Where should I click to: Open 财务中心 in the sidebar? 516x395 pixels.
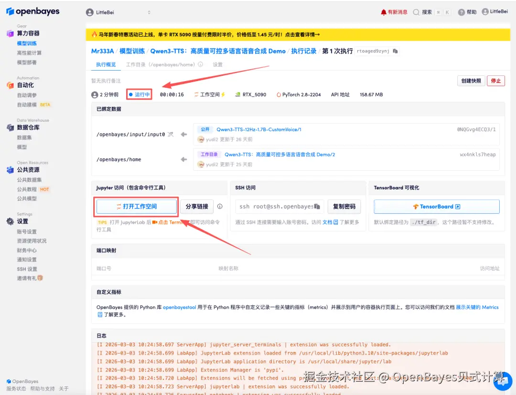(27, 250)
